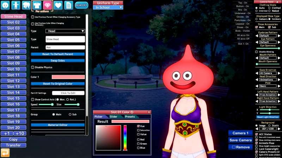Select Clothed clothing state radio

269,8
